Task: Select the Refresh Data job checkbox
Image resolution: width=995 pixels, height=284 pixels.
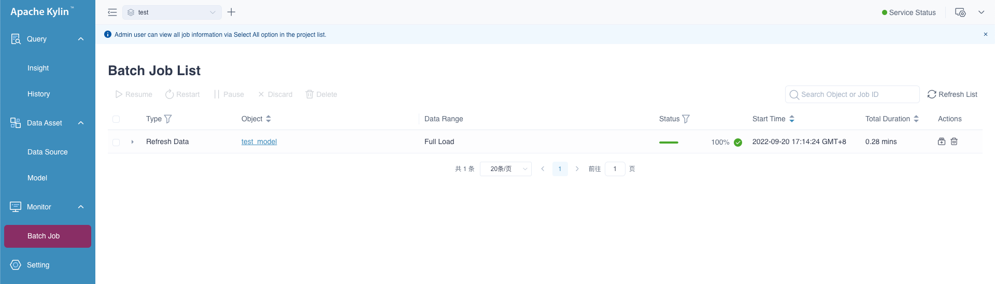Action: coord(116,142)
